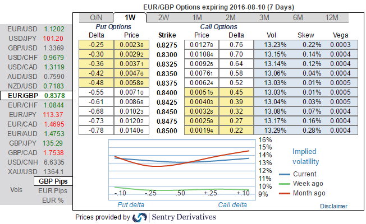
Task: Switch vols display to EUR Pips
Action: [53, 191]
